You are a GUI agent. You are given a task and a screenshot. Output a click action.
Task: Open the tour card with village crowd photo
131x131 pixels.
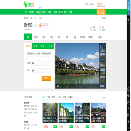(98, 113)
